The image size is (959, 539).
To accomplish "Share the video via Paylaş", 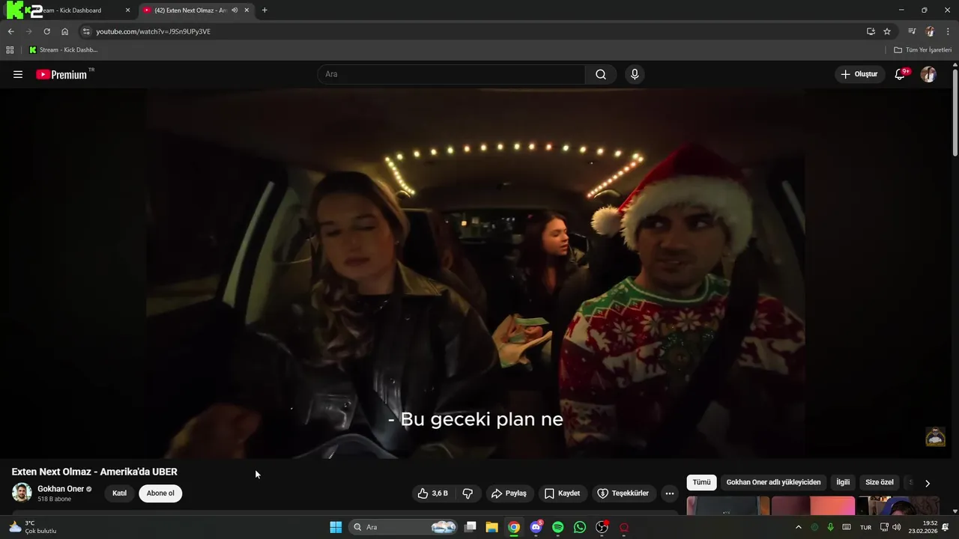I will point(509,493).
